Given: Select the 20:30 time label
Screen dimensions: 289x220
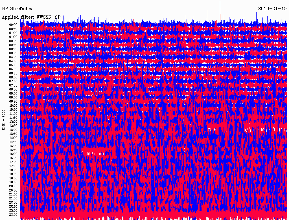Looking at the screenshot, I should pos(13,190).
